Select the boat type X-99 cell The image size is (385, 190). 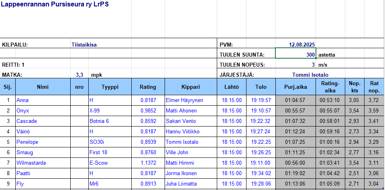tap(98, 110)
